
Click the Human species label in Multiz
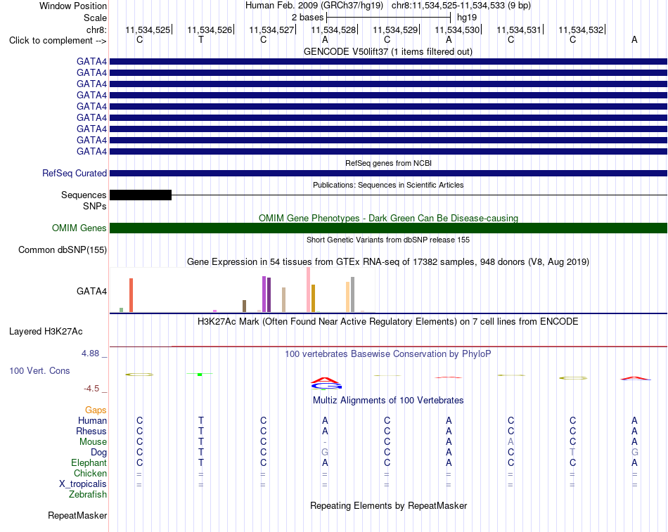pos(92,421)
